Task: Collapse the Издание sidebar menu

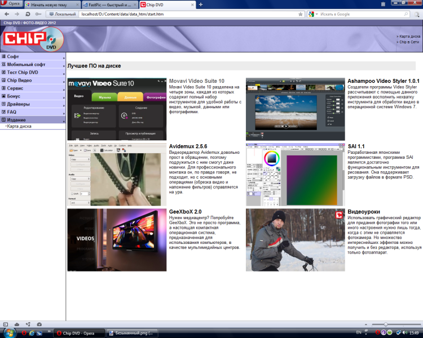Action: 33,119
